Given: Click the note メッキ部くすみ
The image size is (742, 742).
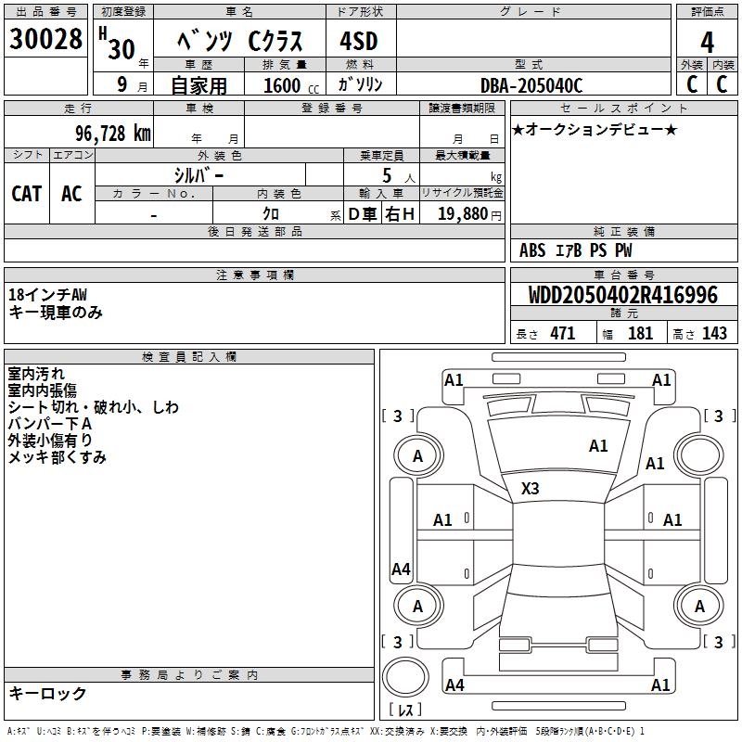Looking at the screenshot, I should [57, 456].
